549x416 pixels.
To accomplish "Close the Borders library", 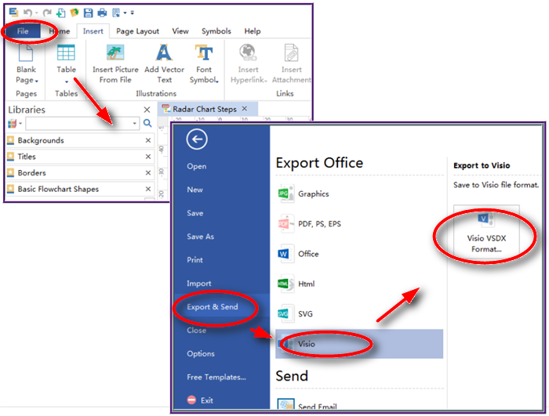I will pyautogui.click(x=148, y=173).
